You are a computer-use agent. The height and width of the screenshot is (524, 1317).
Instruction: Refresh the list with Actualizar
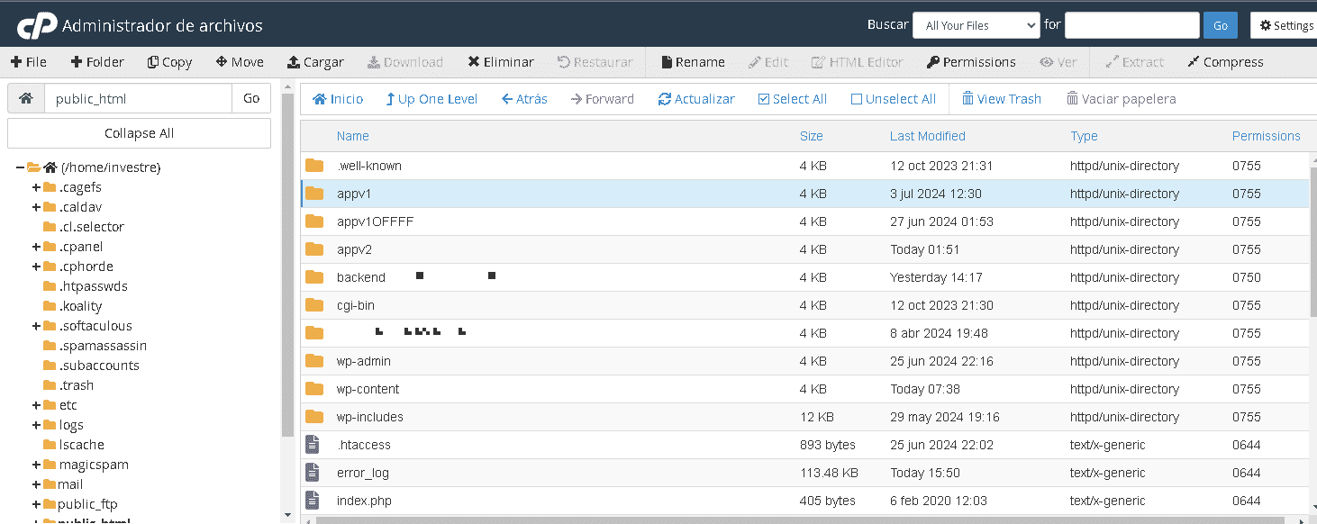pos(696,99)
